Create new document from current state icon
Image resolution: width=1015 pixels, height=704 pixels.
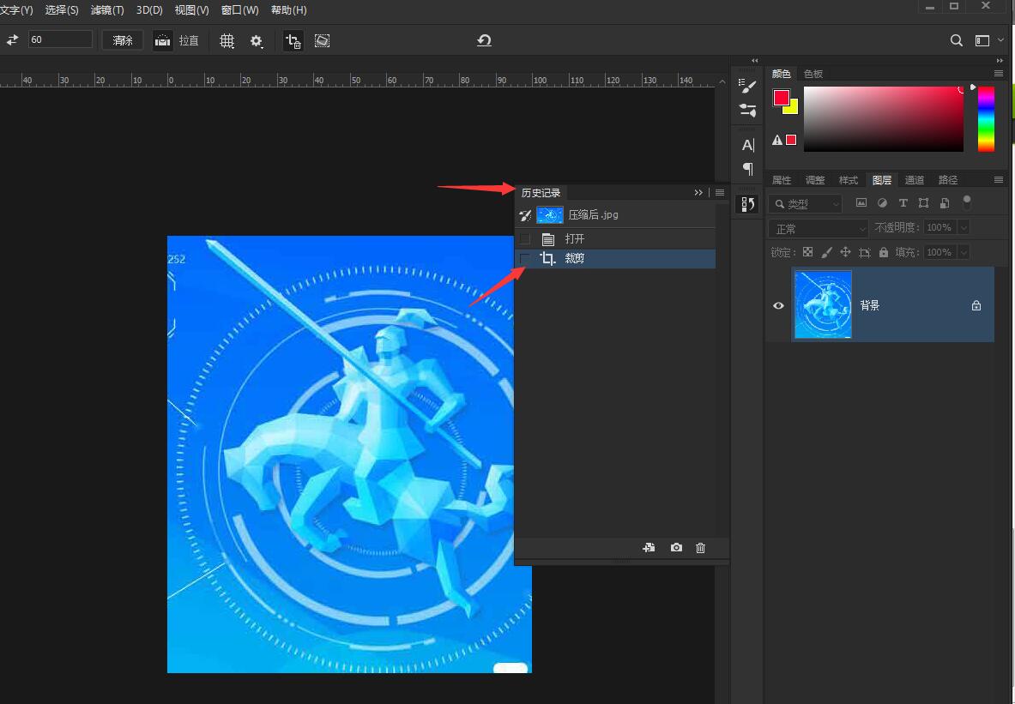pyautogui.click(x=649, y=548)
